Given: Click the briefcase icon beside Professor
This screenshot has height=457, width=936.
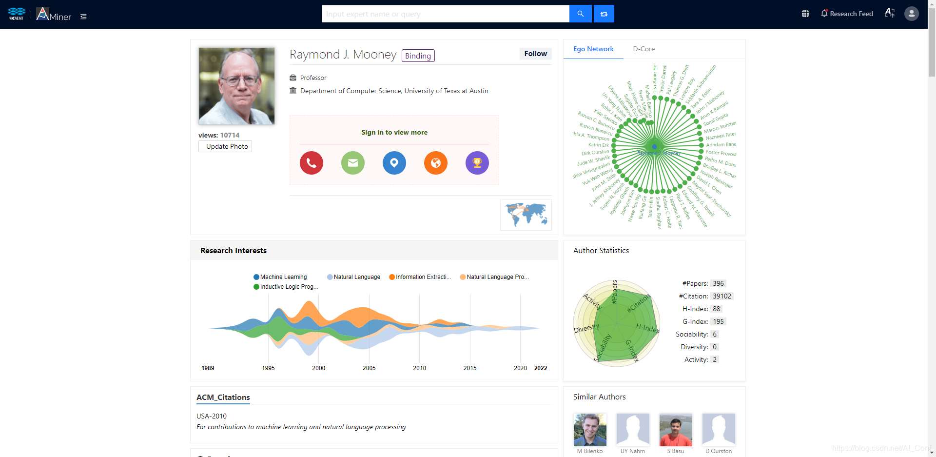Looking at the screenshot, I should pyautogui.click(x=293, y=78).
